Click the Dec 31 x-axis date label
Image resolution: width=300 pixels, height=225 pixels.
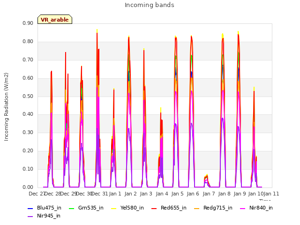pyautogui.click(x=100, y=194)
